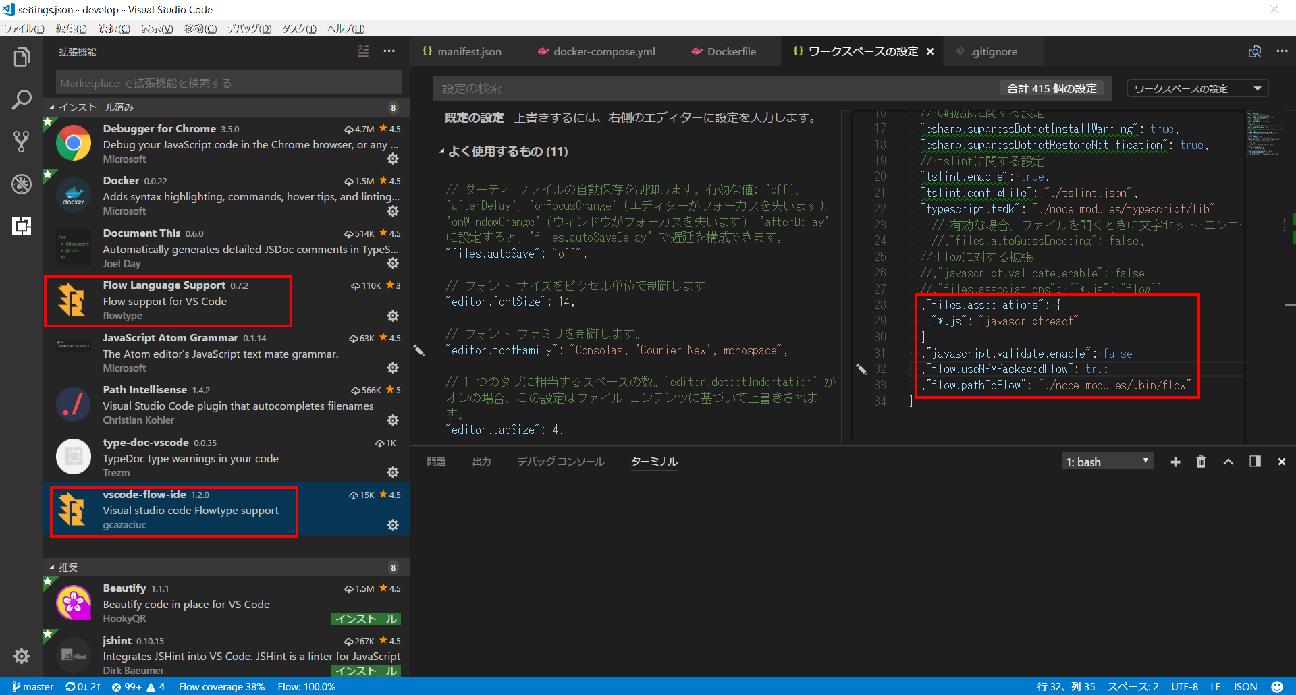
Task: Click the JSON language mode in status bar
Action: coord(1245,687)
